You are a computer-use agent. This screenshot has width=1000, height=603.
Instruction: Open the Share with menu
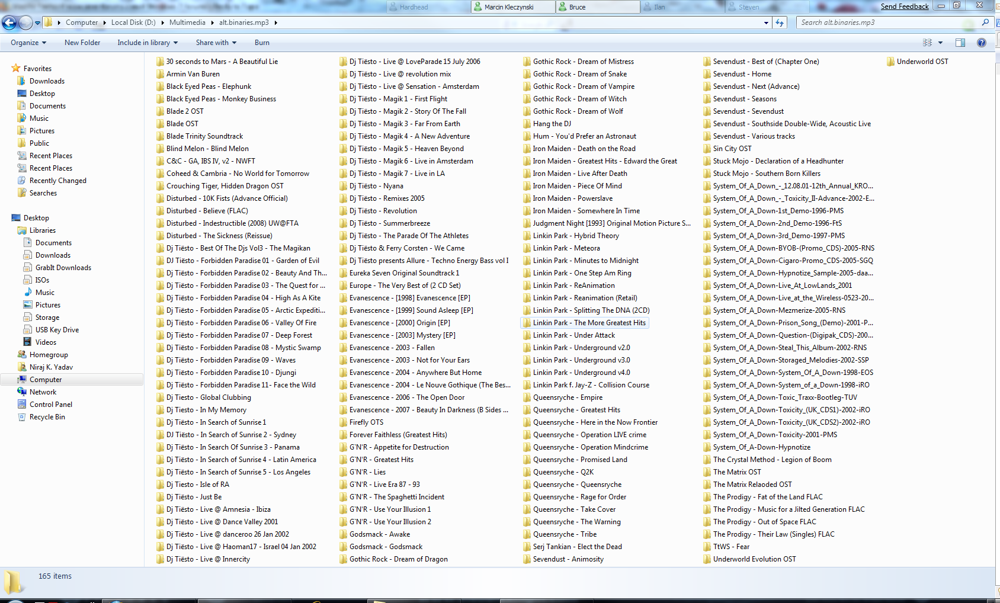pos(216,43)
